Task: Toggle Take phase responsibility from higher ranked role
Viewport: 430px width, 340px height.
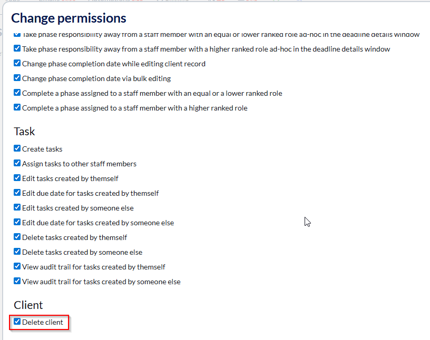Action: coord(17,48)
